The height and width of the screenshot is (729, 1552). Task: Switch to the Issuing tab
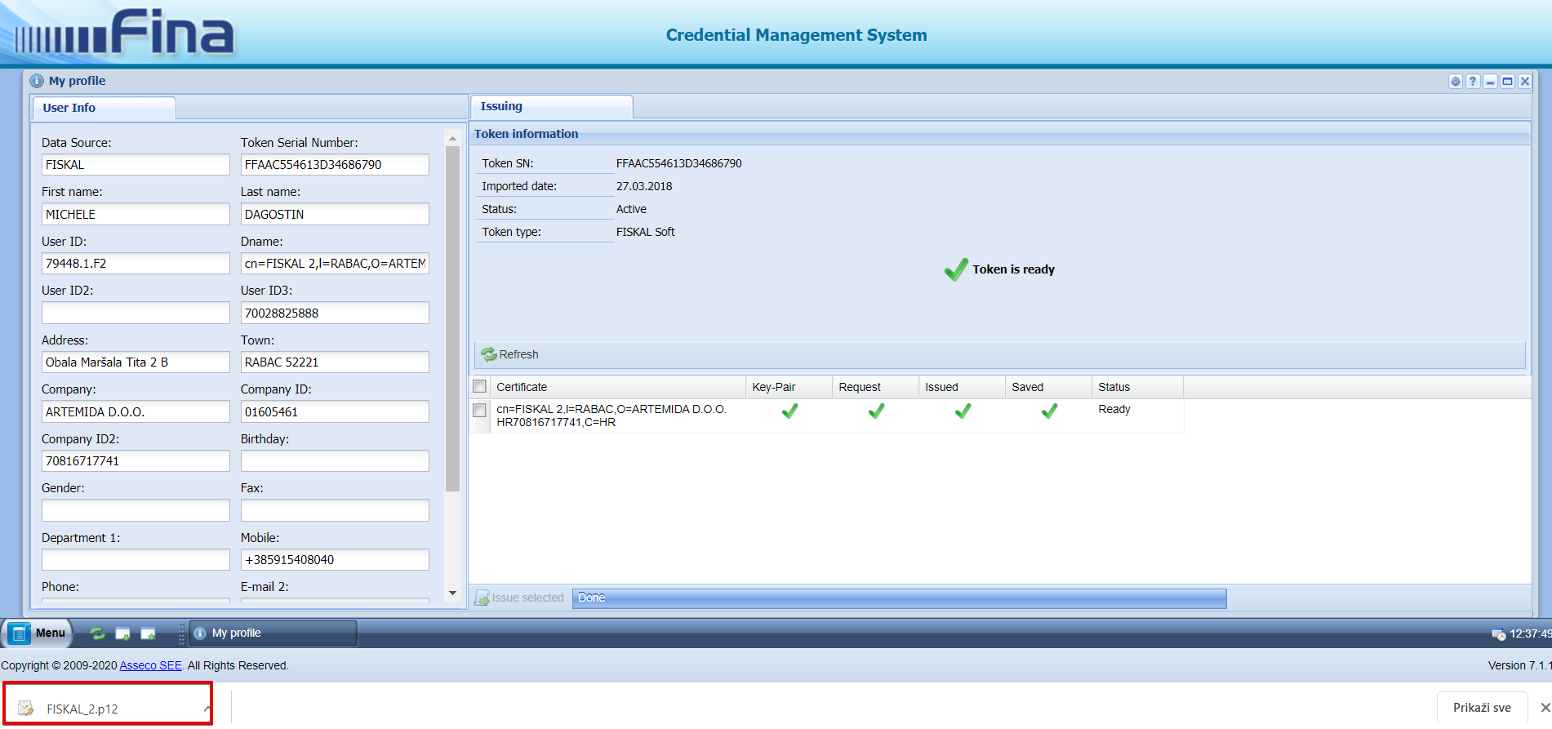pyautogui.click(x=551, y=106)
